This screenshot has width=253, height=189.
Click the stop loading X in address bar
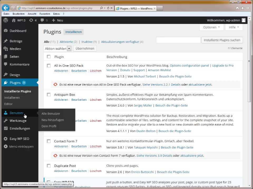(111, 8)
